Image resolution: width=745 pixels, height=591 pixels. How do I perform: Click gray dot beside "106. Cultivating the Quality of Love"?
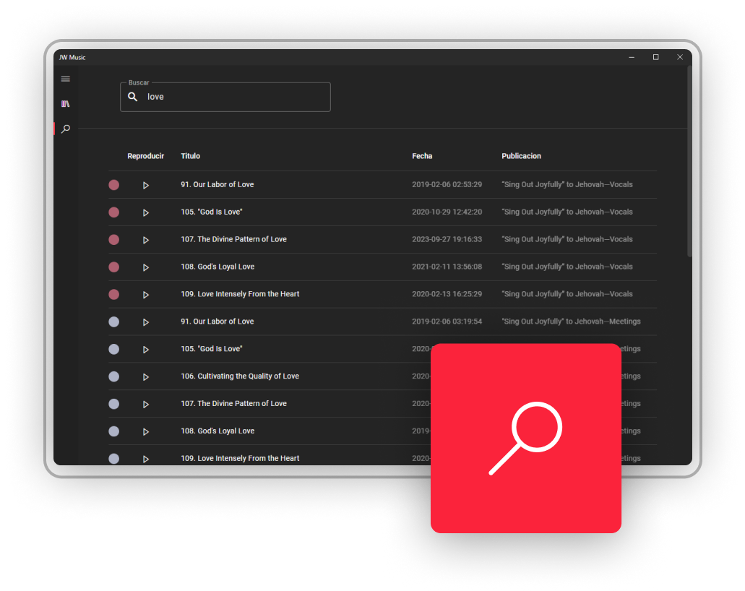113,376
